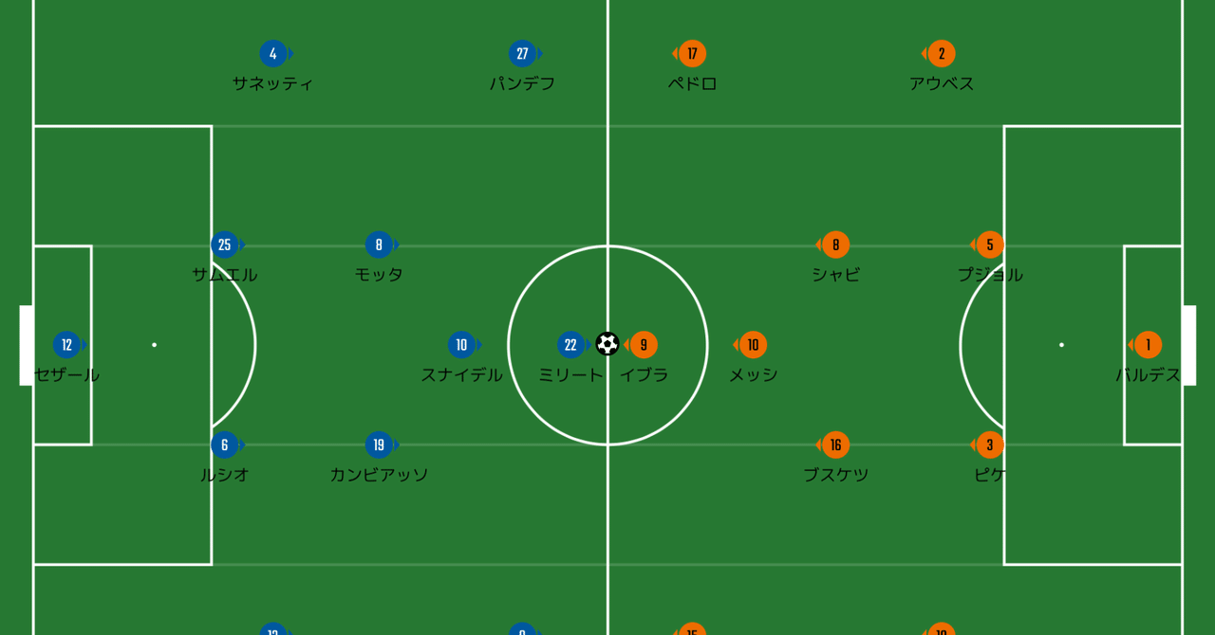This screenshot has width=1215, height=635.
Task: Click goalkeeper marker 12 セザール
Action: pyautogui.click(x=66, y=345)
